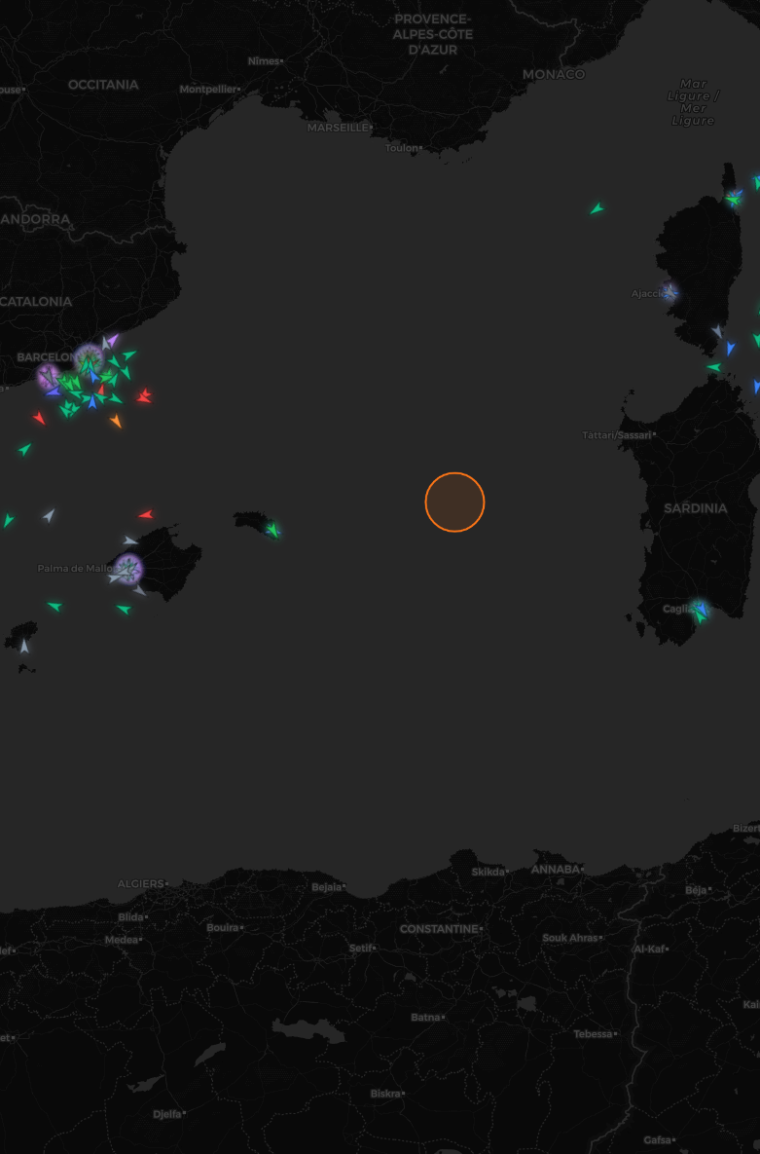Select the green vessel at Menorca's east coast
Screen dimensions: 760x1154
tap(273, 530)
